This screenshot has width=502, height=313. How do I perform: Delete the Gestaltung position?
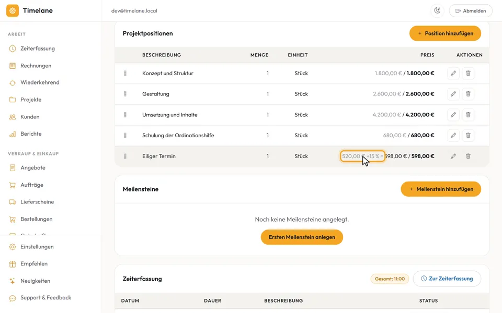468,94
